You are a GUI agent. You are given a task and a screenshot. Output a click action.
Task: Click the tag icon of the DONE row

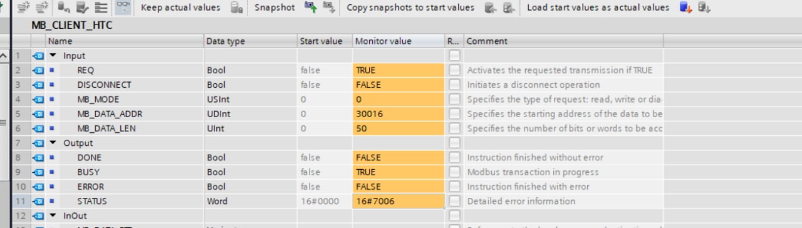38,157
